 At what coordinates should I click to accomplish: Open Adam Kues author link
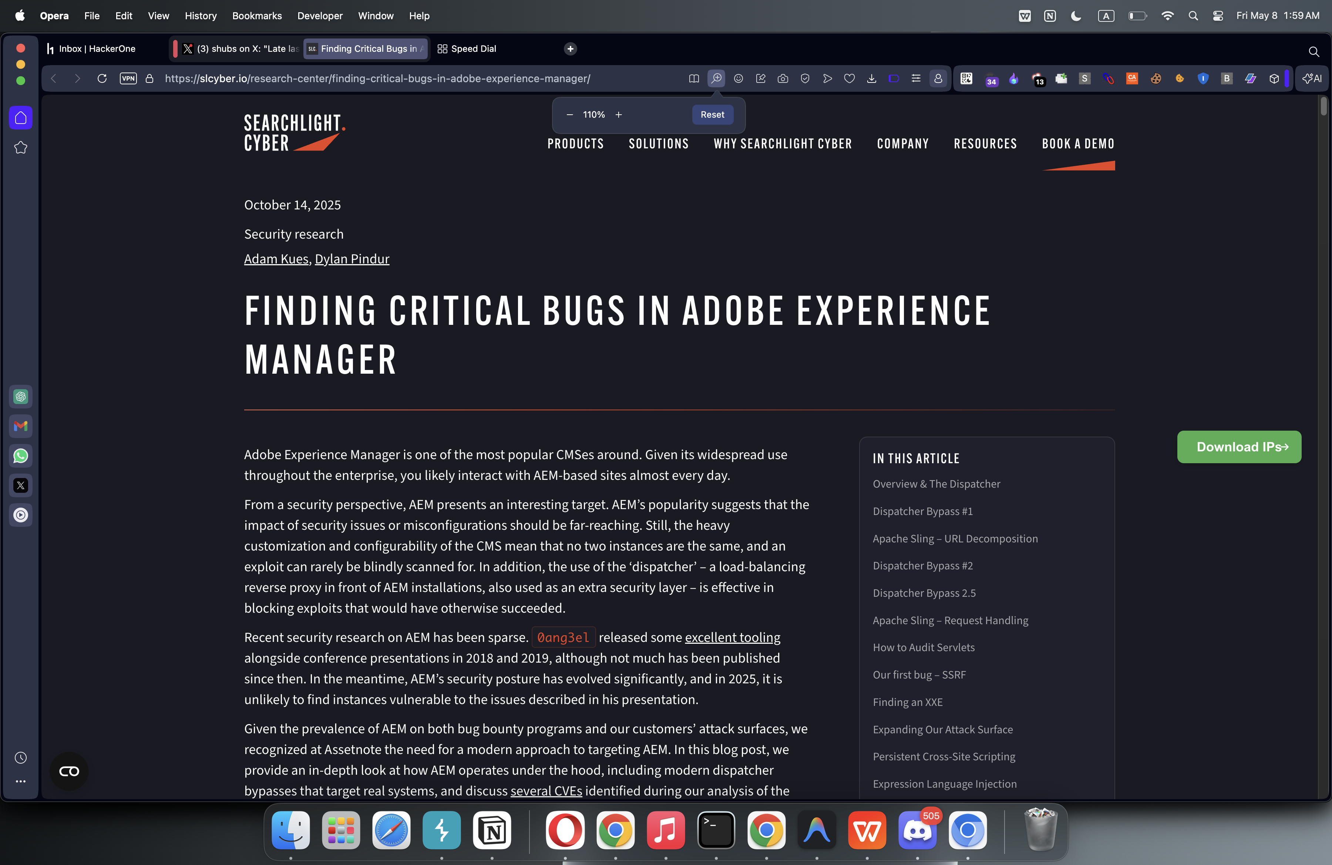pos(276,259)
